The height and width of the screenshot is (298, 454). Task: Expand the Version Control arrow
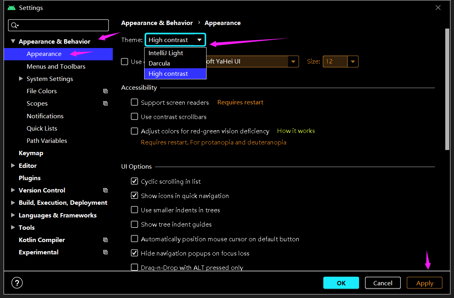(x=13, y=190)
